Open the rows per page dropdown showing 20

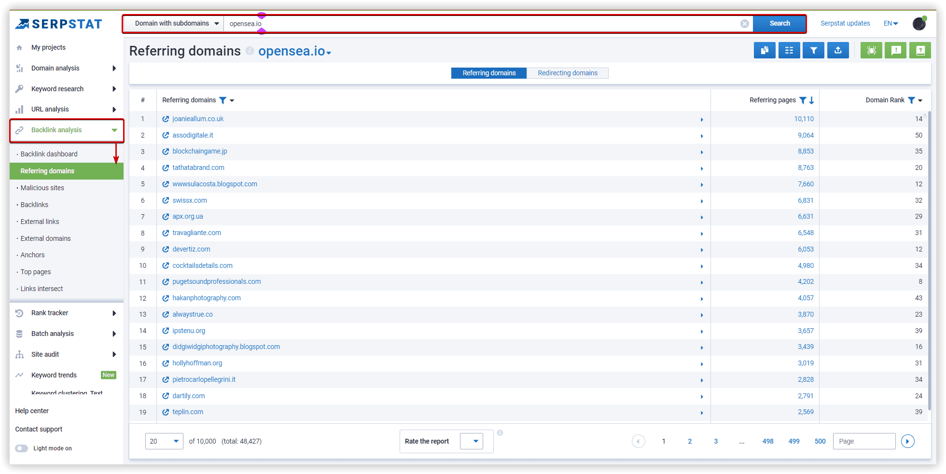pos(164,441)
